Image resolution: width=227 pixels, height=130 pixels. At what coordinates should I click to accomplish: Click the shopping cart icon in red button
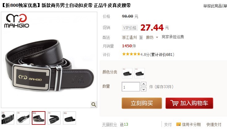(174, 103)
